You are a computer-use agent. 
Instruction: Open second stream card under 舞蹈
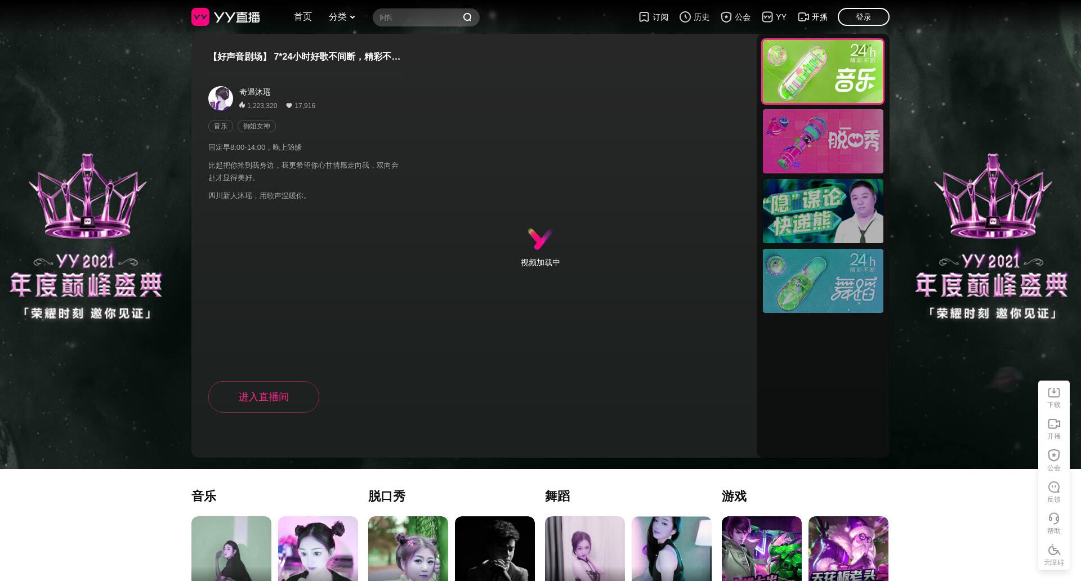point(672,548)
